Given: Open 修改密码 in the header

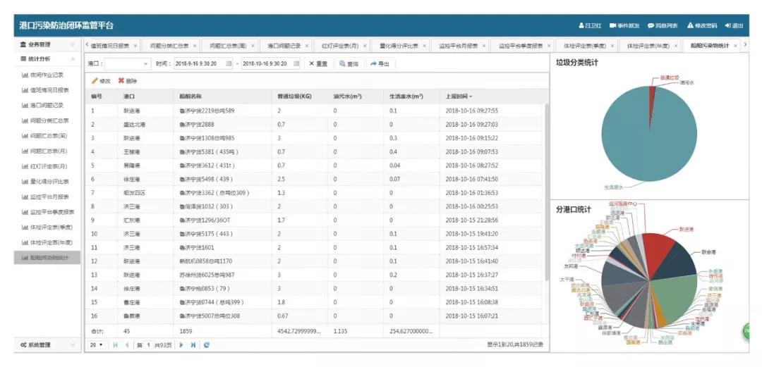Looking at the screenshot, I should click(x=702, y=25).
